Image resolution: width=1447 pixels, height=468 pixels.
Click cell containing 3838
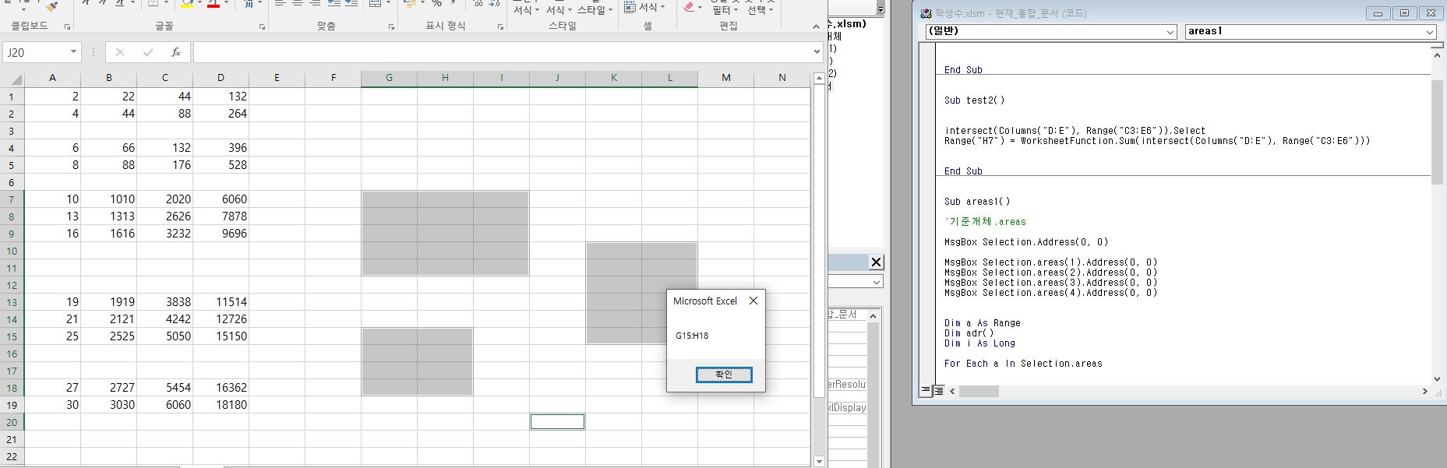164,302
